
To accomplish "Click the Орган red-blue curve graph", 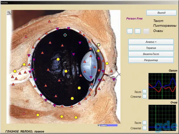I will pyautogui.click(x=162, y=86).
